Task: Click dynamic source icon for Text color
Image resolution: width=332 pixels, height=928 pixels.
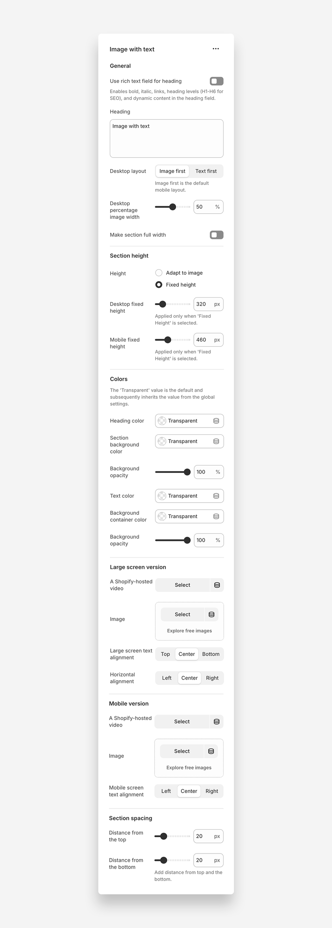Action: (216, 496)
